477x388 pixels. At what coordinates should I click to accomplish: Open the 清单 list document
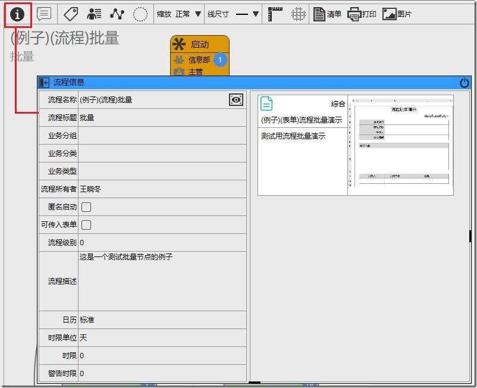click(327, 14)
